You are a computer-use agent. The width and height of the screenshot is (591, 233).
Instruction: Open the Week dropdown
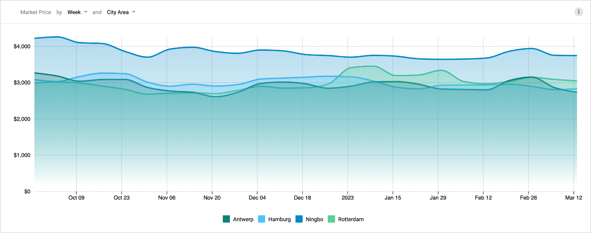click(x=77, y=12)
